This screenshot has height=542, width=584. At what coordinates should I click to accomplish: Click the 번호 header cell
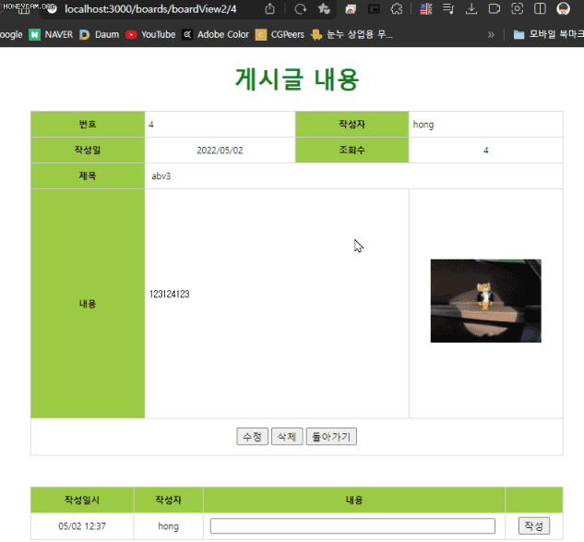coord(88,124)
